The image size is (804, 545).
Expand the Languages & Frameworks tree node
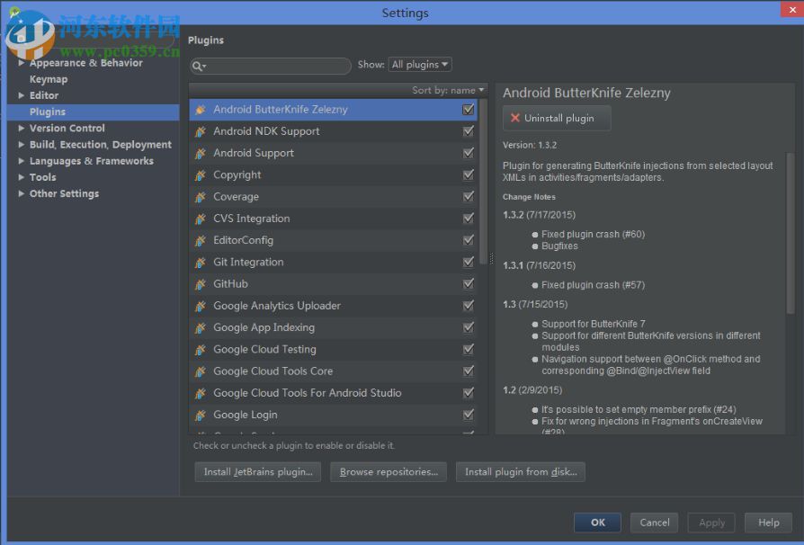tap(22, 161)
